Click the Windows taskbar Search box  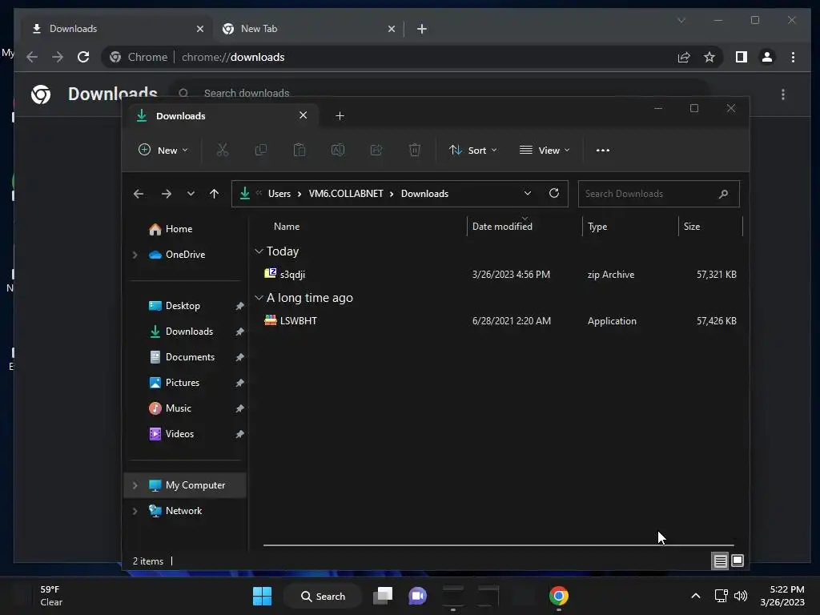point(323,596)
